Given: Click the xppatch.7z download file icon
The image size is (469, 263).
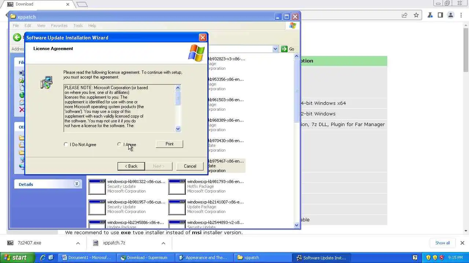Looking at the screenshot, I should point(96,243).
